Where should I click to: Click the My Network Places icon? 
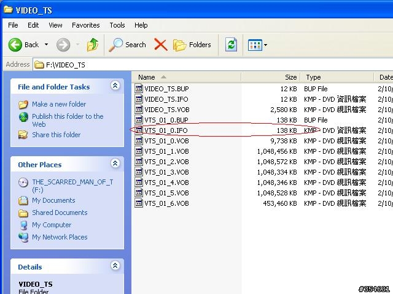23,237
